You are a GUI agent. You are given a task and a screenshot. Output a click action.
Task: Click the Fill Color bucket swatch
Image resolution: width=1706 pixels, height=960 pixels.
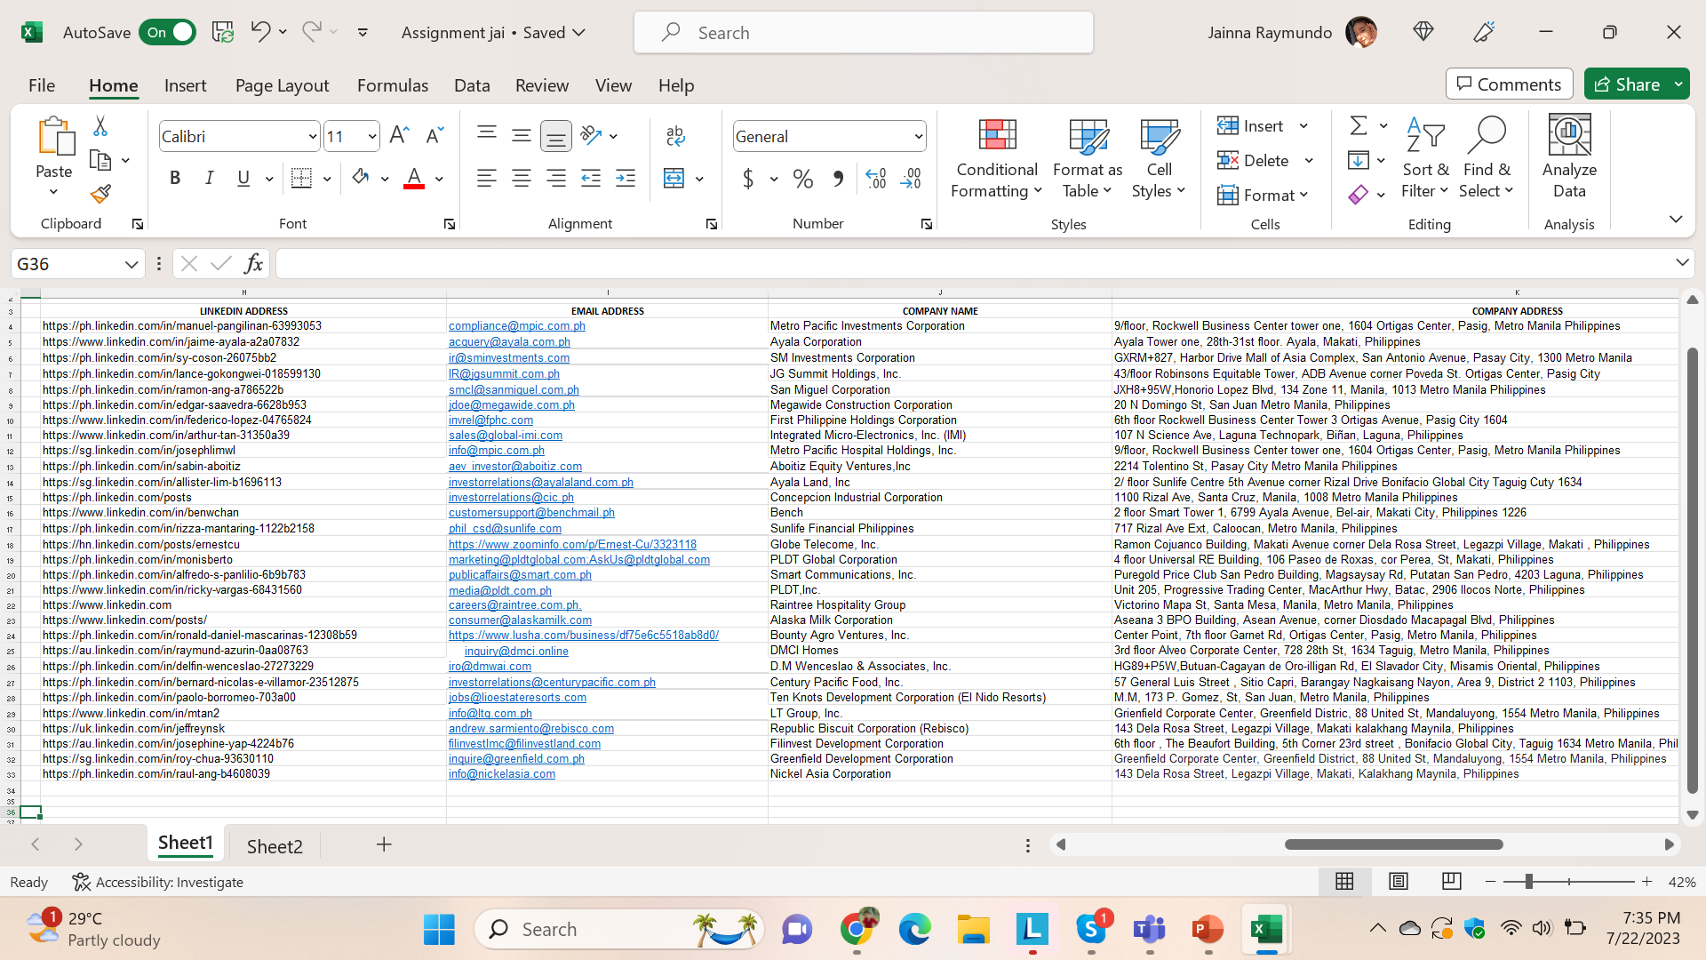pos(361,179)
